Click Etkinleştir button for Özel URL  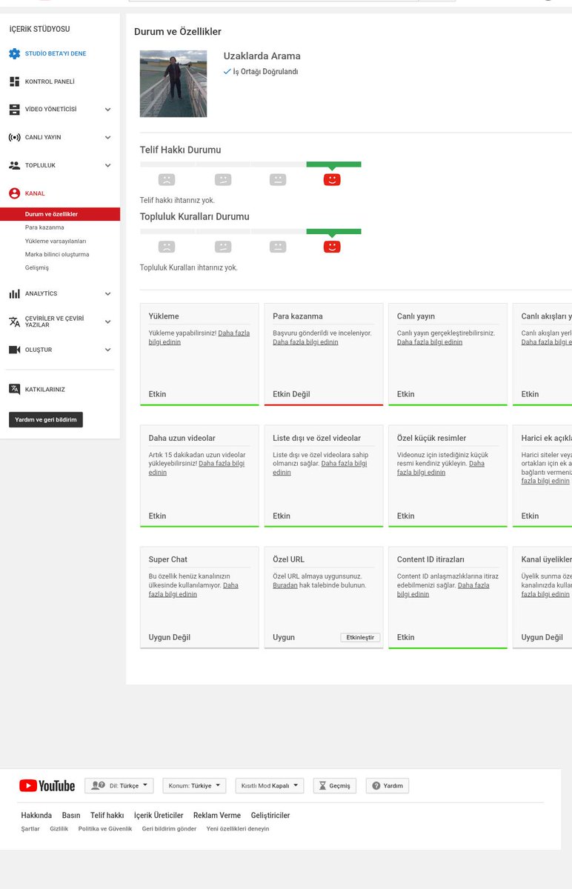point(360,637)
